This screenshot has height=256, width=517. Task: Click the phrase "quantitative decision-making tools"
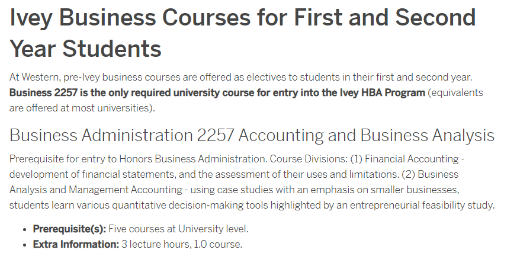190,205
